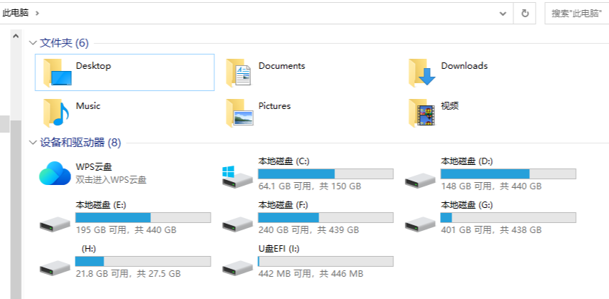This screenshot has width=609, height=299.
Task: Collapse the 文件夹 (6) group
Action: tap(33, 43)
